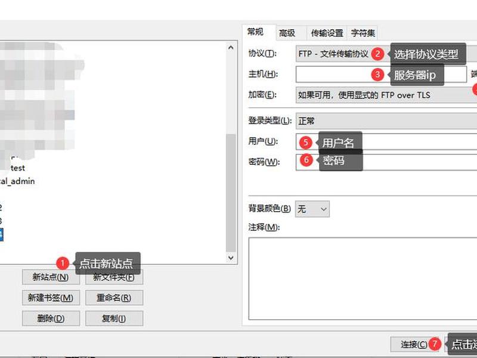Click the site list scrollbar thumb
477x358 pixels.
(x=231, y=192)
